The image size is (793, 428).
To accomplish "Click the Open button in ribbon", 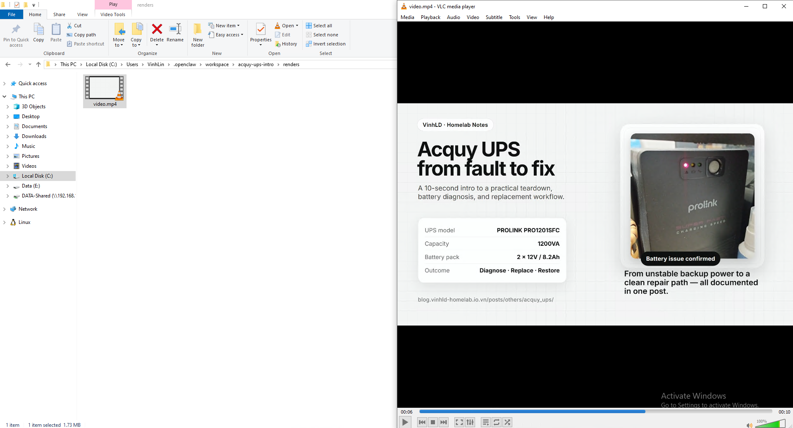I will point(284,26).
